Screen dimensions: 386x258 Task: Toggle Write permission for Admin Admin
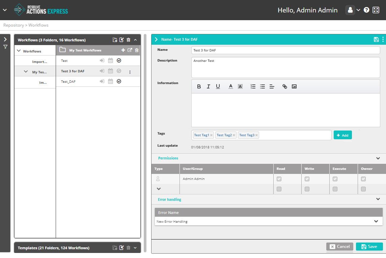(x=307, y=179)
